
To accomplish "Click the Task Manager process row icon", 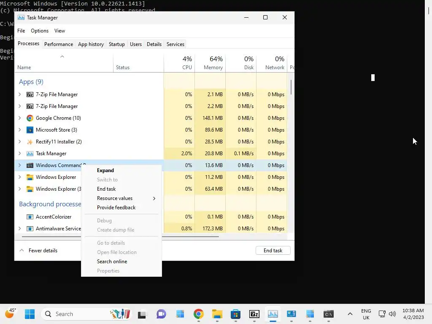I will point(30,154).
